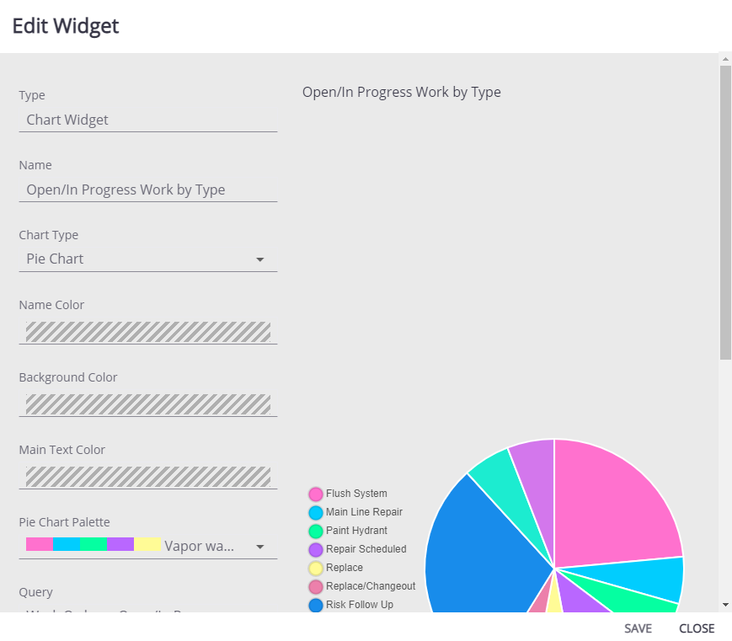Expand the Pie Chart Palette selector
This screenshot has width=732, height=641.
259,546
